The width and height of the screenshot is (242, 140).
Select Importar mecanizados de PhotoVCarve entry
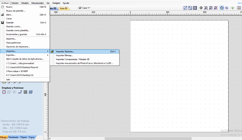tap(85, 63)
